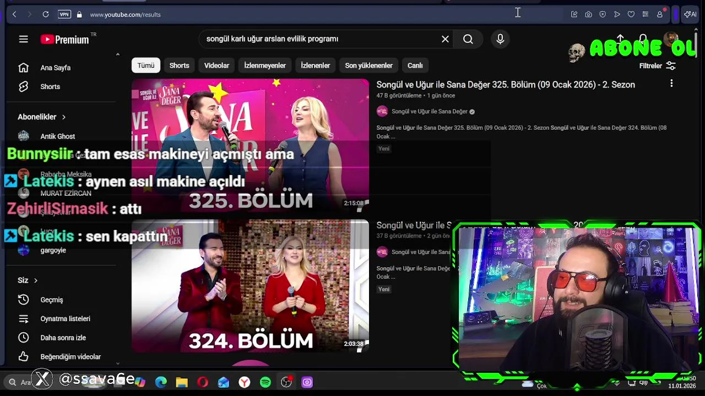Image resolution: width=705 pixels, height=396 pixels.
Task: Open OBS Studio from taskbar
Action: [x=286, y=382]
